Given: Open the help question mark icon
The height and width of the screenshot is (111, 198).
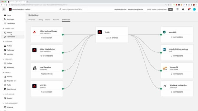Looking at the screenshot, I should pos(183,9).
